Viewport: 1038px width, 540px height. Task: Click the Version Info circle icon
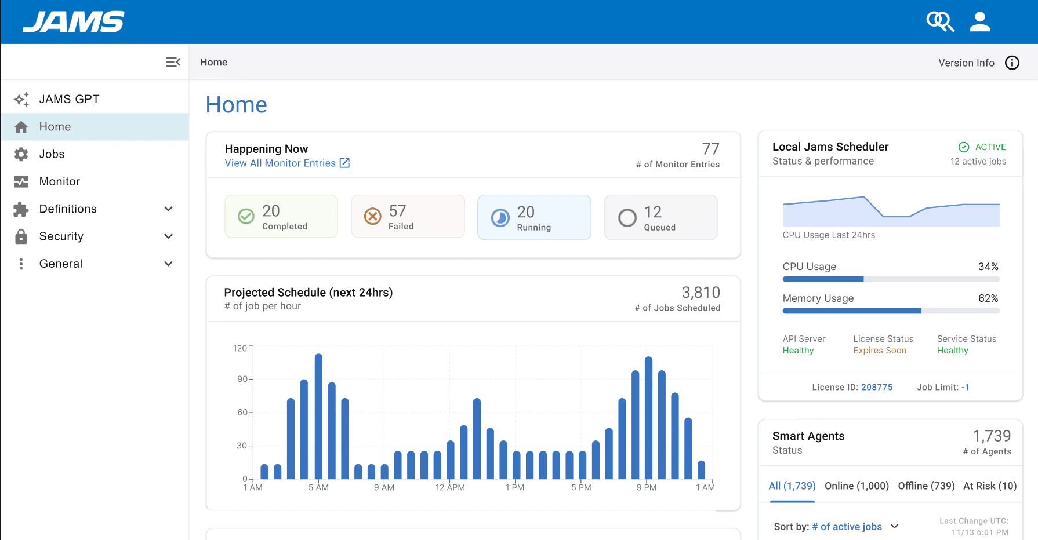(x=1012, y=63)
